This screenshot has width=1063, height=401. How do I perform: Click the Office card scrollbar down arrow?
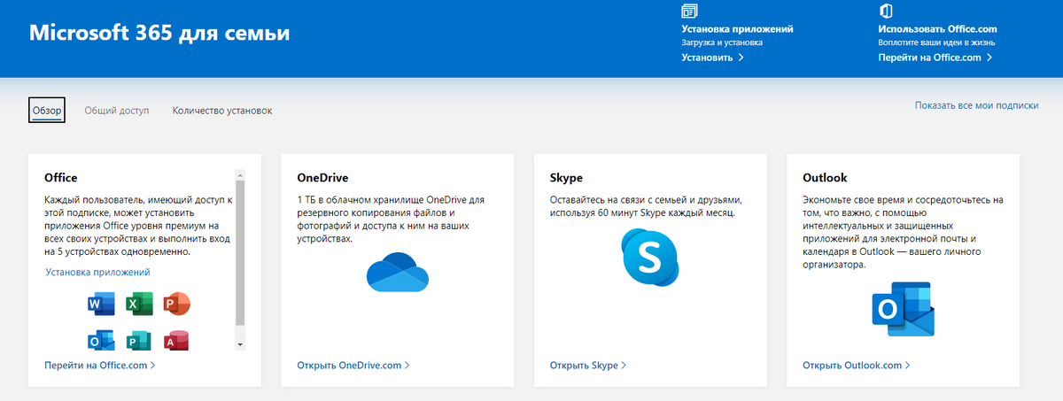pyautogui.click(x=240, y=344)
